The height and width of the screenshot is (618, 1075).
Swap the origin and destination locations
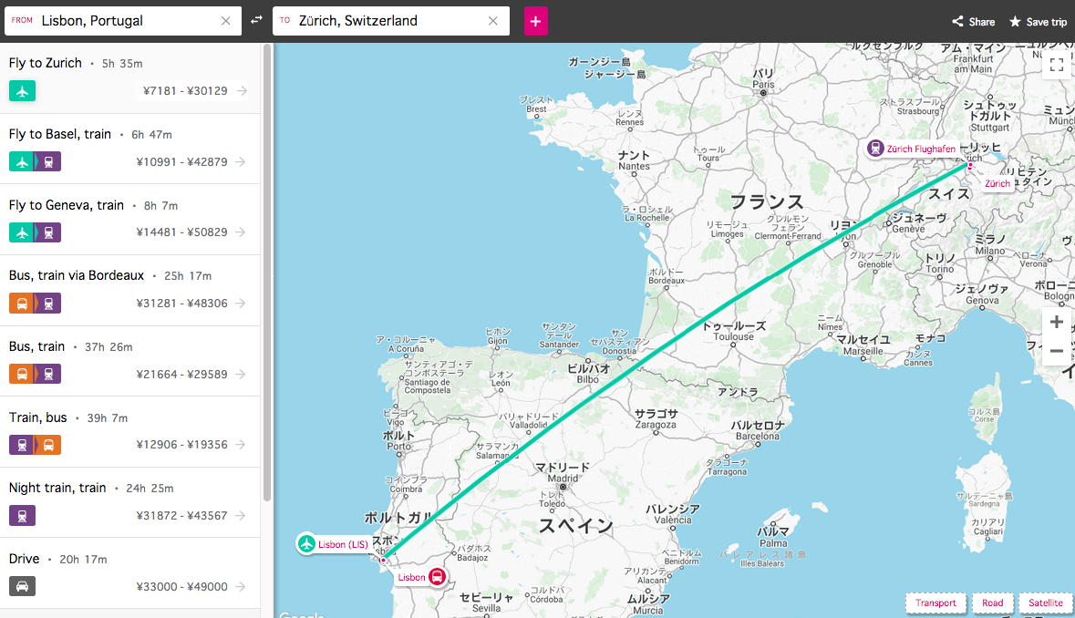pyautogui.click(x=257, y=20)
